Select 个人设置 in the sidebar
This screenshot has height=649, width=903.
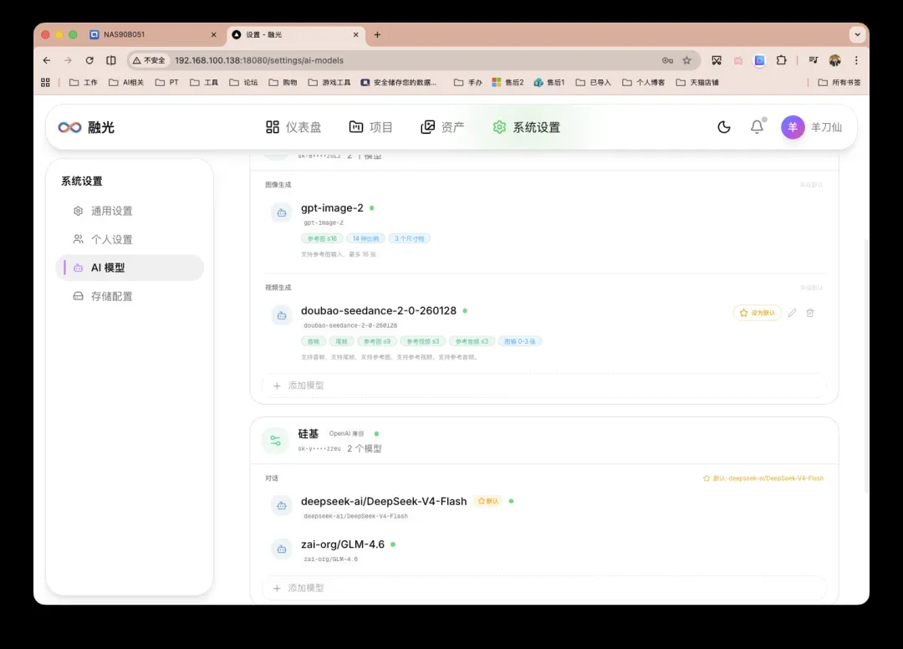tap(130, 239)
